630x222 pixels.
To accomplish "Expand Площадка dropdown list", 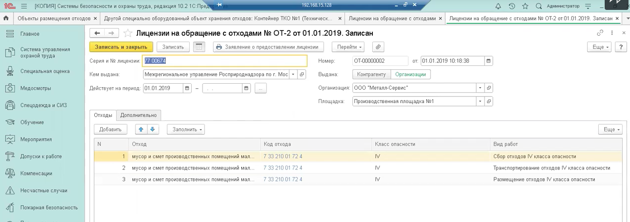I will coord(480,102).
